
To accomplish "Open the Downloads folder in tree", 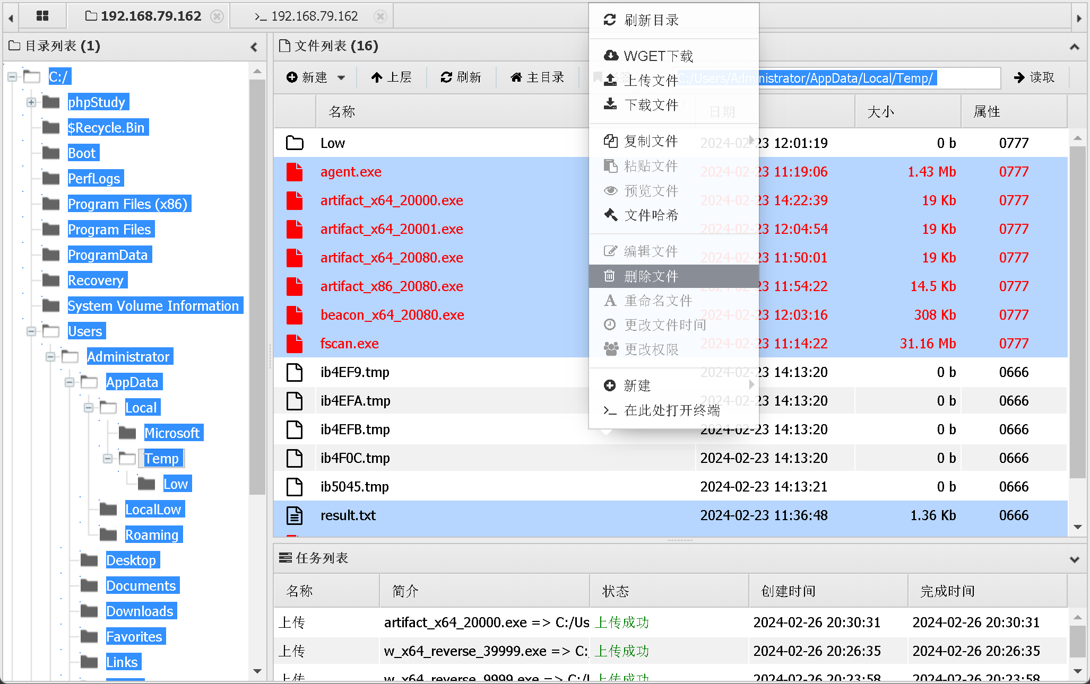I will 140,611.
